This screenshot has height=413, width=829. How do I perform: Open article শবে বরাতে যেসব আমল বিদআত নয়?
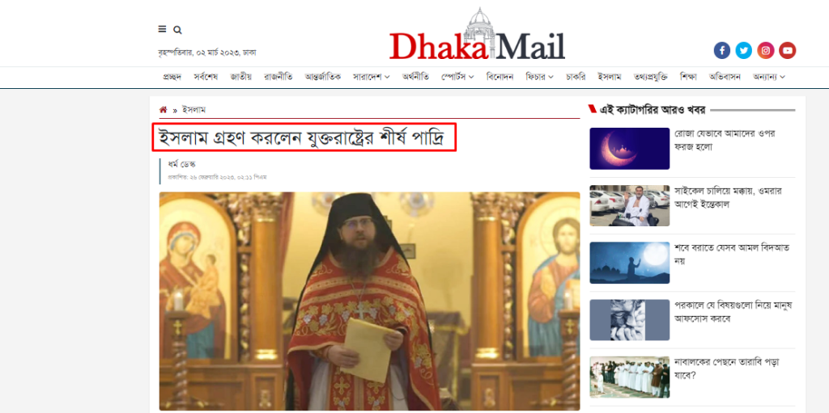pos(732,254)
